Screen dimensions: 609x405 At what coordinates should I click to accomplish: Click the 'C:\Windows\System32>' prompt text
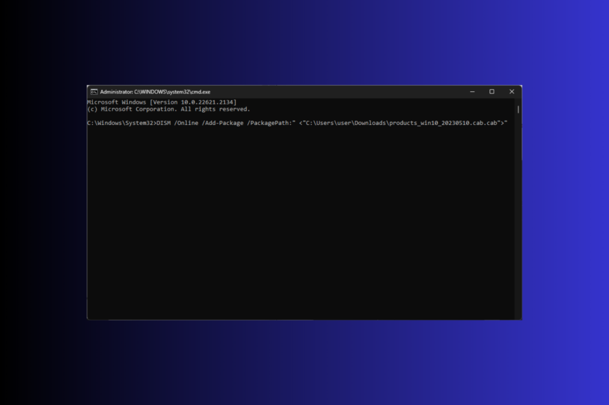click(122, 123)
